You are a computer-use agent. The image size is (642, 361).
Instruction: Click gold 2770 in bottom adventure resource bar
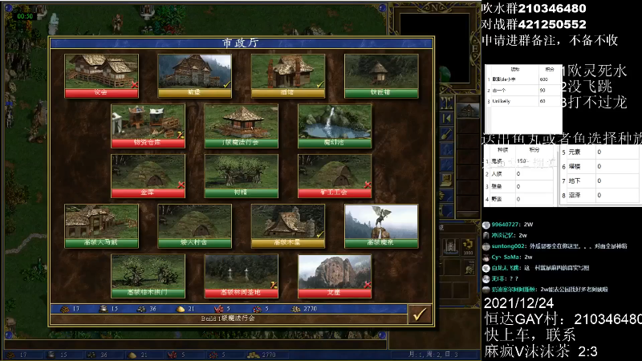(x=269, y=355)
